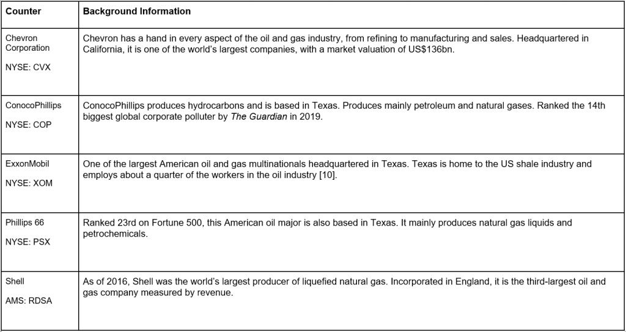Click the Fortune 500 ranking sentence
This screenshot has width=626, height=332.
point(240,223)
